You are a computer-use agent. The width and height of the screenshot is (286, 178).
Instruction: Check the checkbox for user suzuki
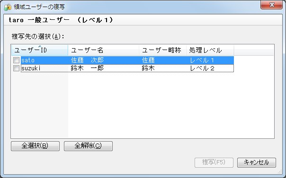(16, 68)
